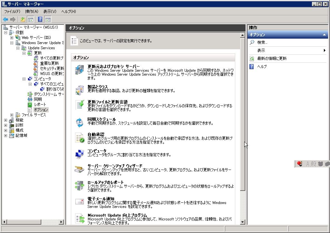Expand the ファイル サービス node

pyautogui.click(x=12, y=115)
